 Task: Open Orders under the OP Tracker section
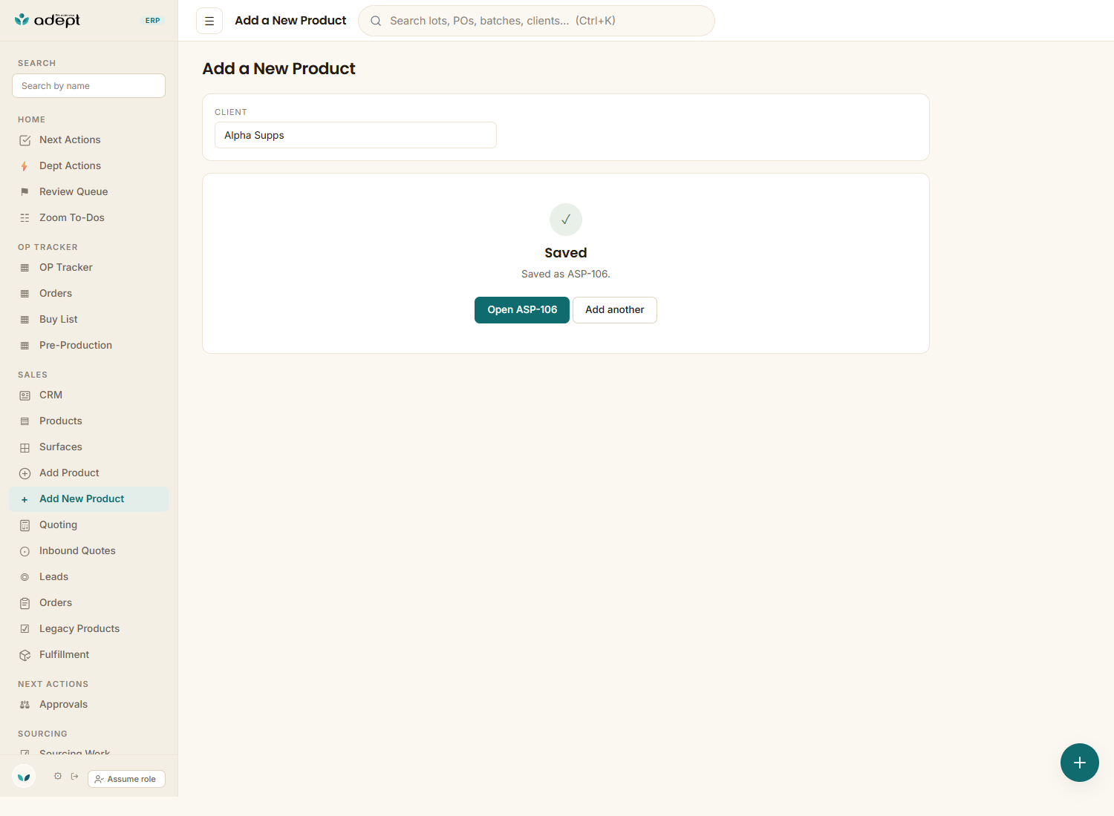pyautogui.click(x=89, y=294)
